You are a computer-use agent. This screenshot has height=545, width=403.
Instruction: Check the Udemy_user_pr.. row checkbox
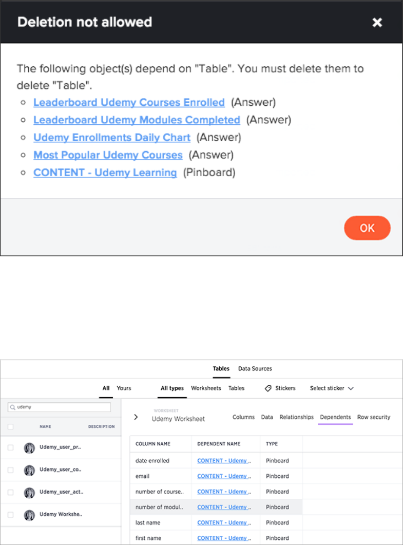pos(11,447)
